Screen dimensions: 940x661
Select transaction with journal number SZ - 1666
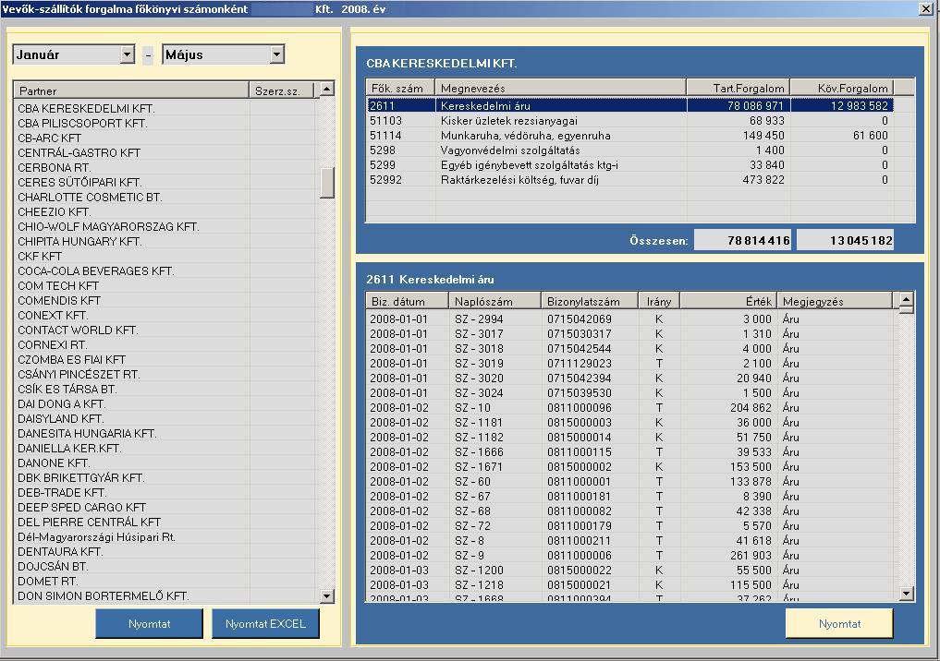[632, 452]
